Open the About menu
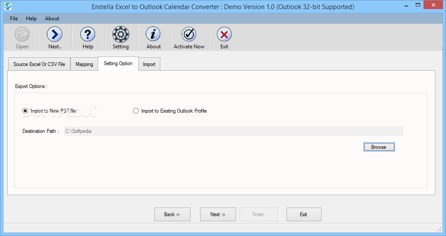This screenshot has width=446, height=236. click(52, 19)
